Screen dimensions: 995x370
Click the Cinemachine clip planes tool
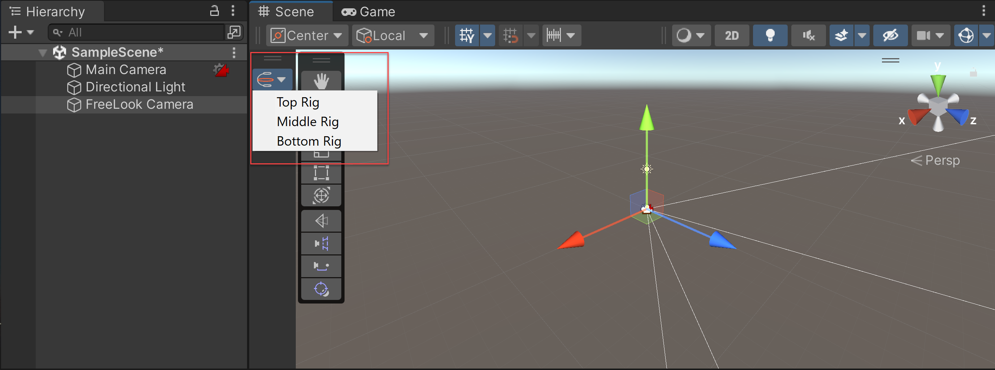321,244
